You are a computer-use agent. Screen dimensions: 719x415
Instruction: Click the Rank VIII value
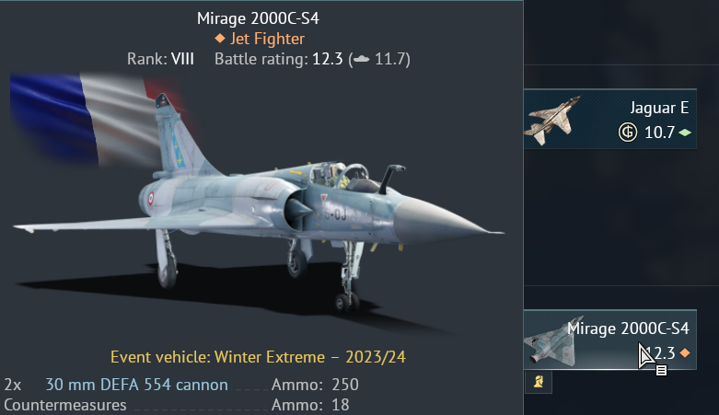tap(182, 59)
